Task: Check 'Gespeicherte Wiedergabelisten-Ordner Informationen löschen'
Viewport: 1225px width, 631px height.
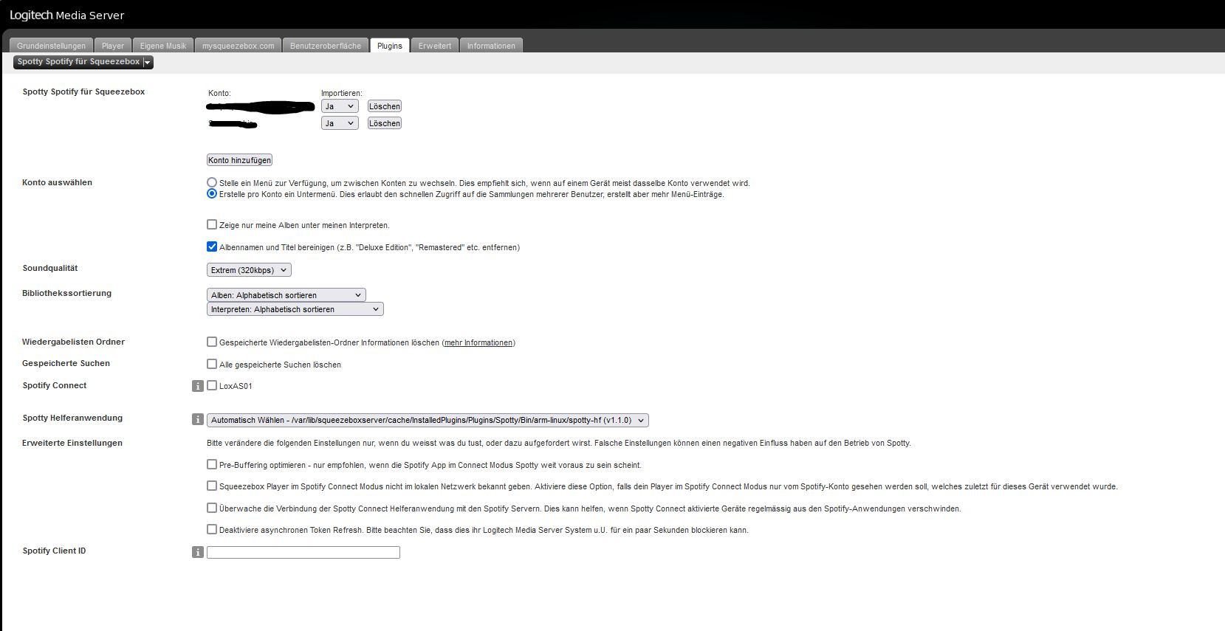Action: point(212,342)
